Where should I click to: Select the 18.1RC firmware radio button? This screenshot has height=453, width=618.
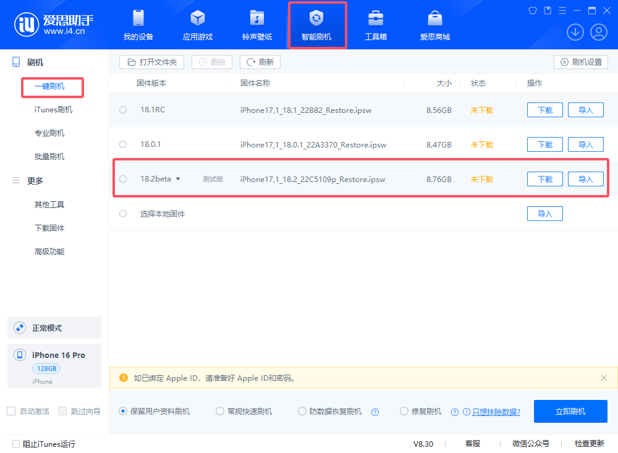click(x=123, y=110)
